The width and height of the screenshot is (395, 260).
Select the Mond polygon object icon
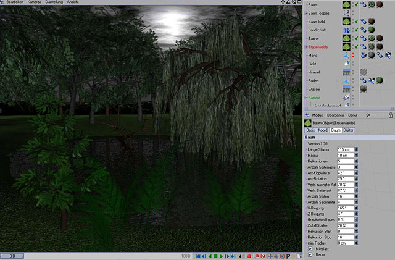coord(346,55)
